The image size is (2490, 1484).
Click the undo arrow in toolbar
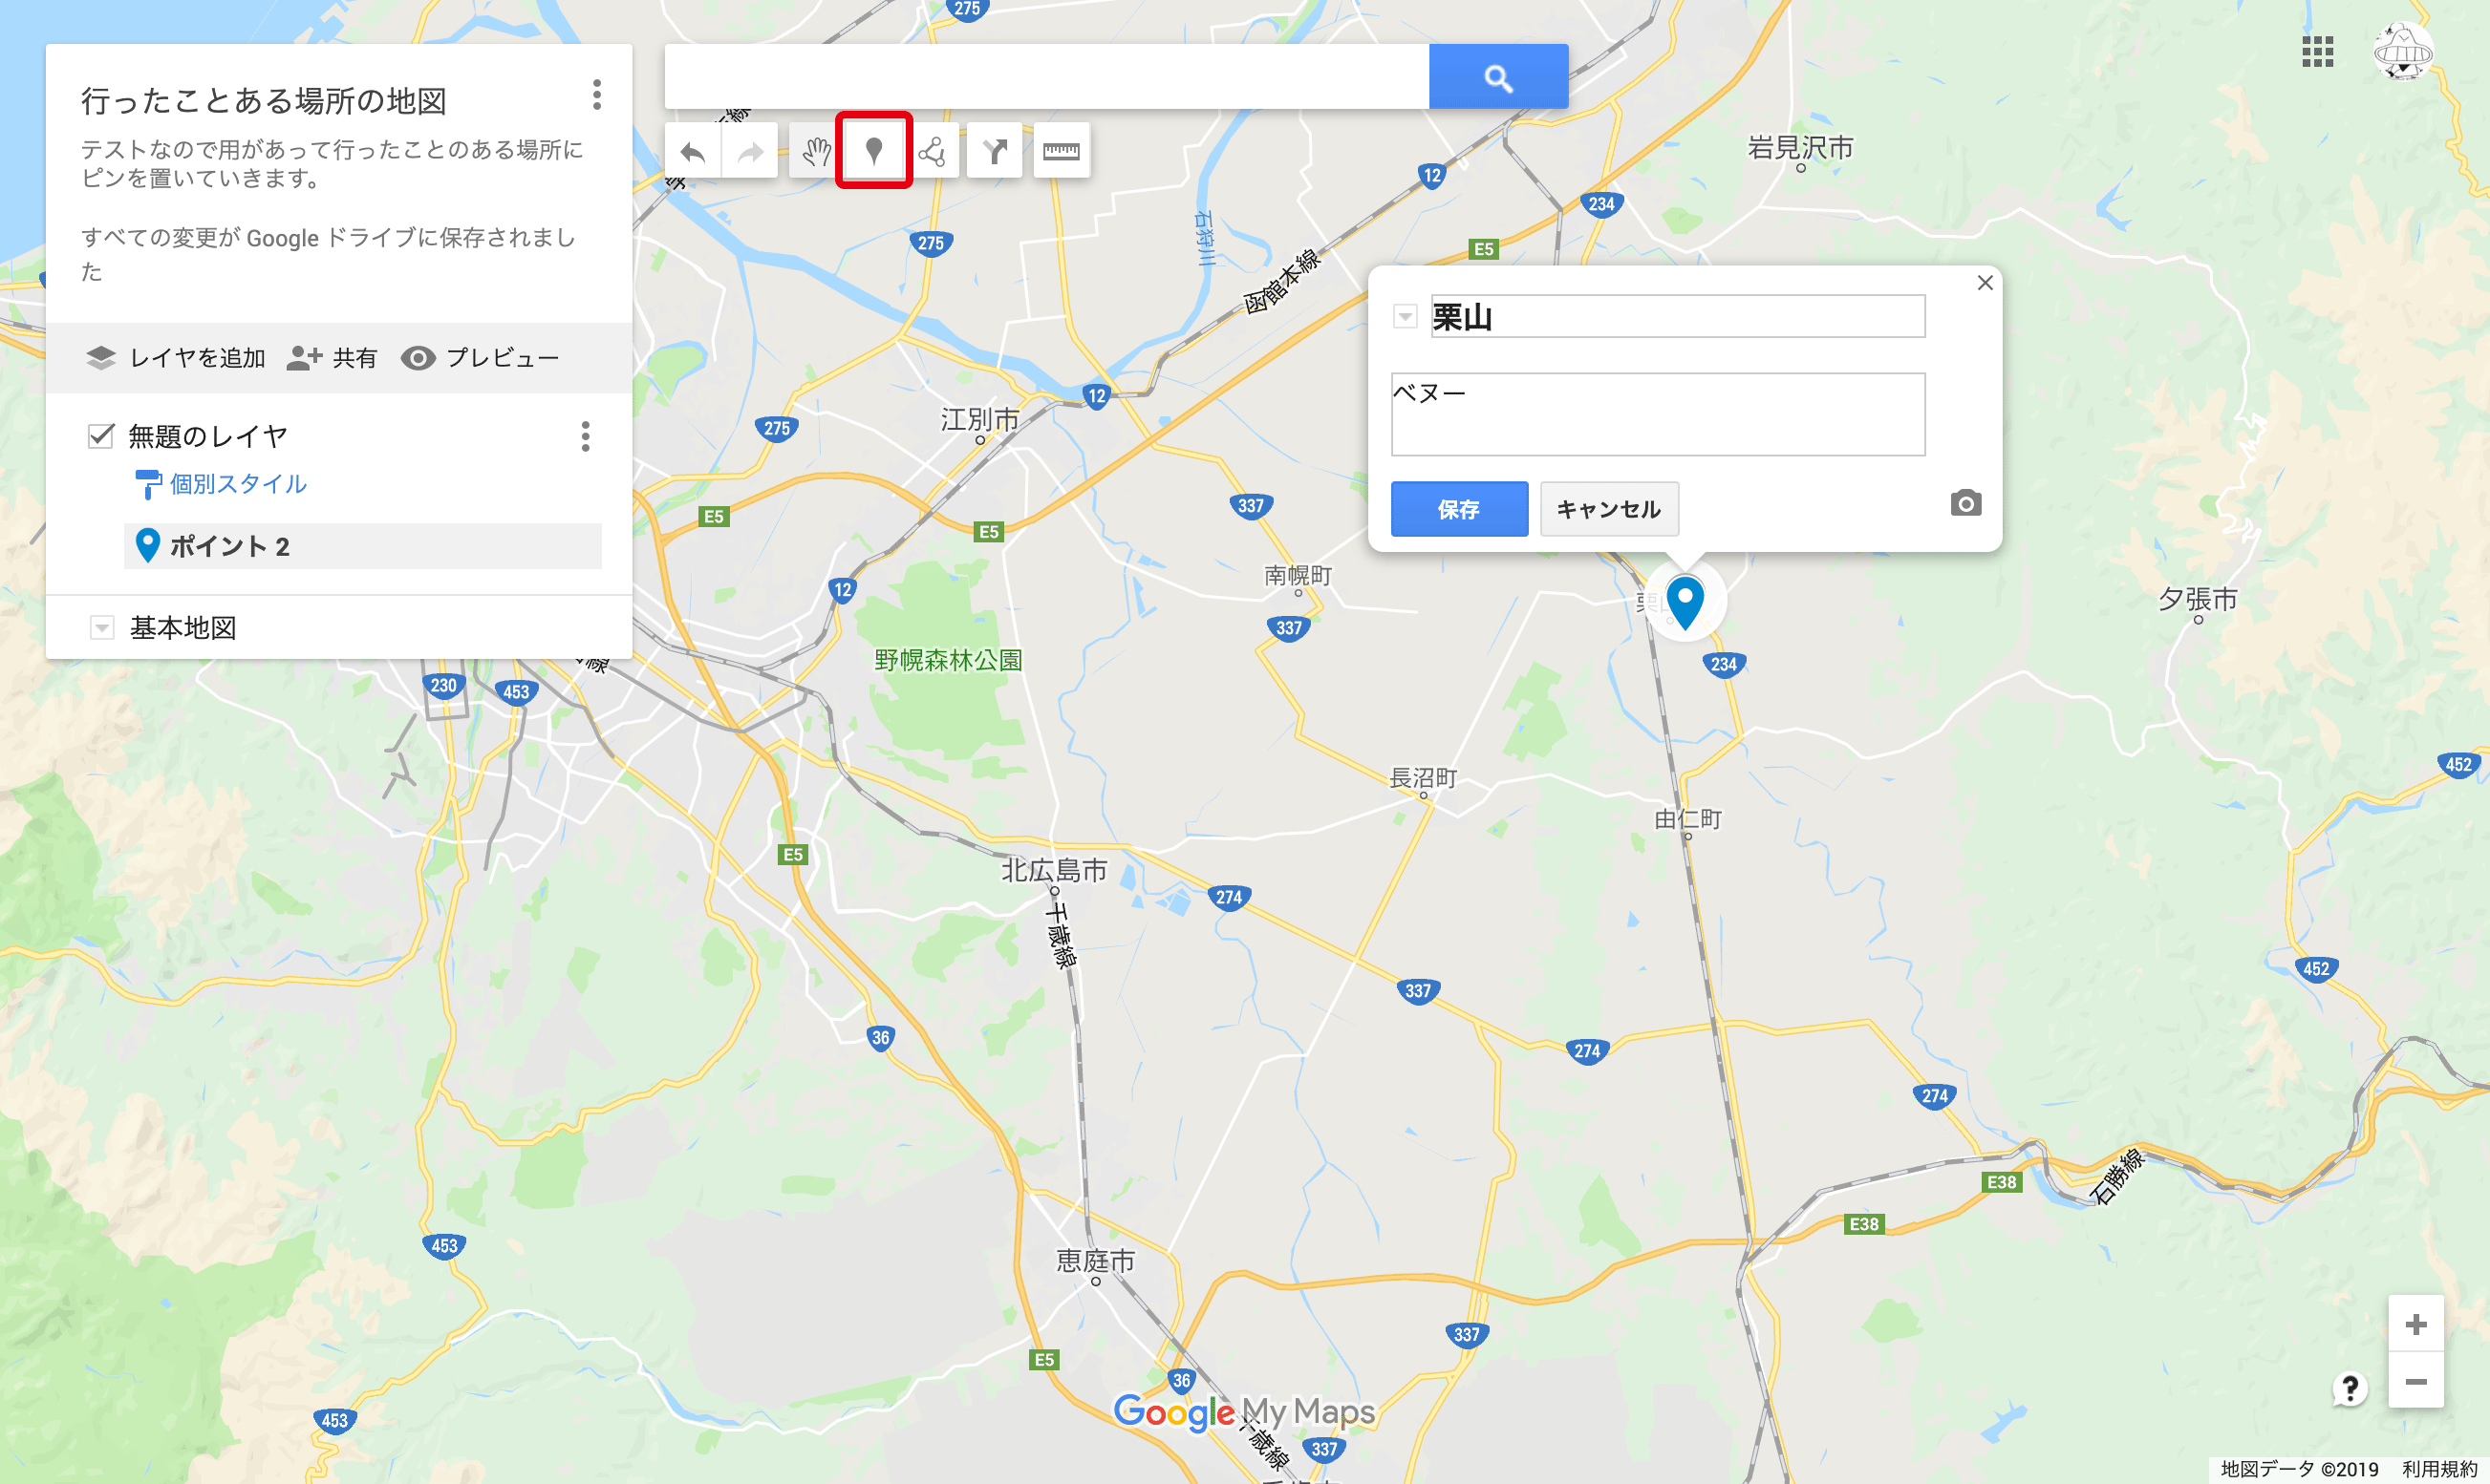coord(693,151)
